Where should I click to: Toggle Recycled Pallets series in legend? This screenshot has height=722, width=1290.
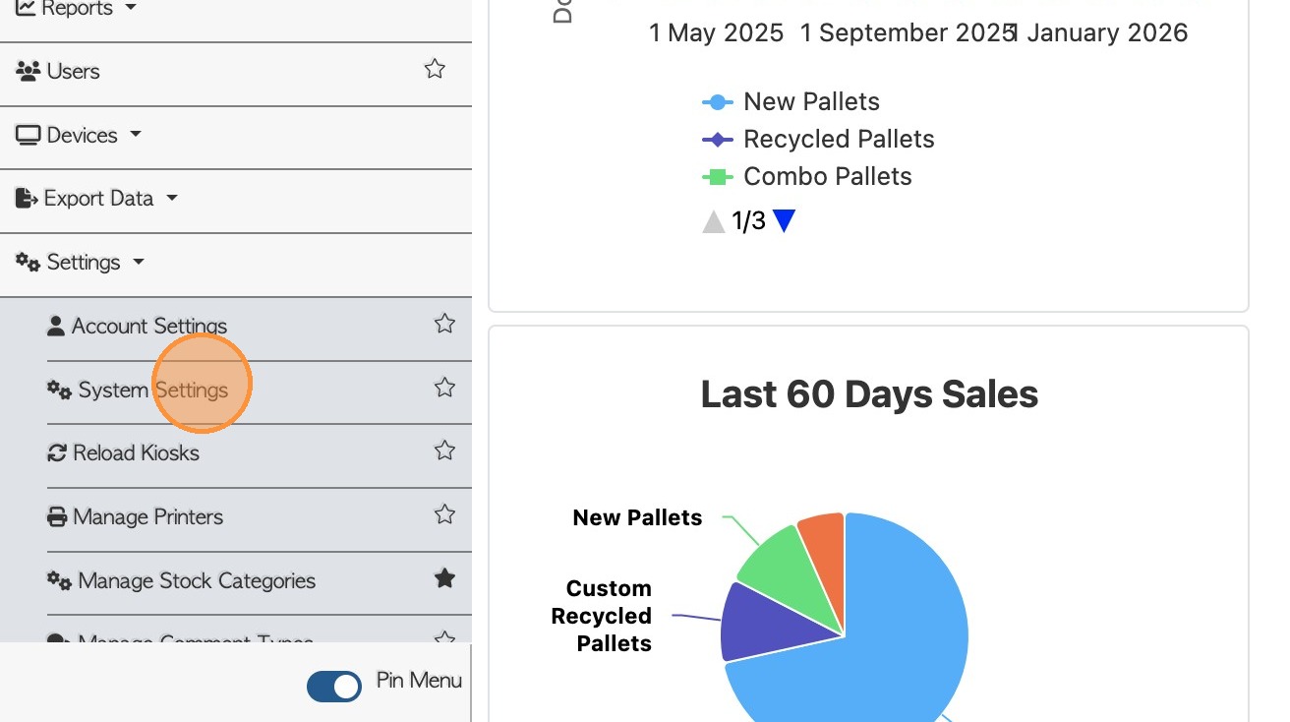(838, 139)
